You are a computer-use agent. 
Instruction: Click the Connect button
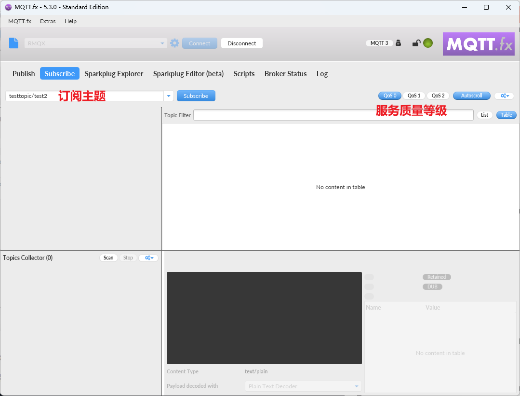(200, 43)
